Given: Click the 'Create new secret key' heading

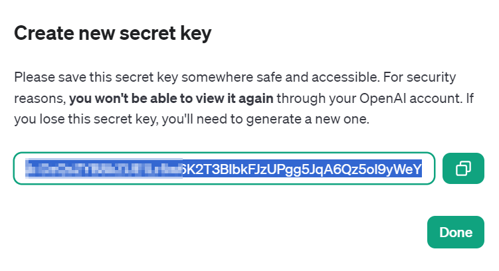Looking at the screenshot, I should [113, 33].
